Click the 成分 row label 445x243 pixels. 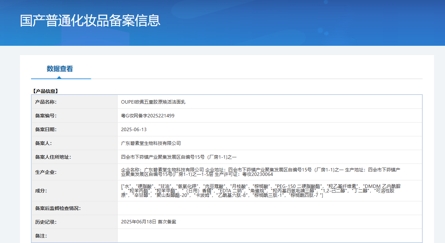(41, 191)
